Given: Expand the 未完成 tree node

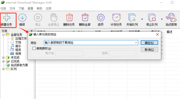Looking at the screenshot, I should [x=3, y=57].
